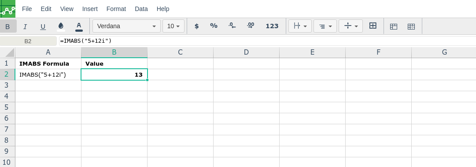Toggle Italic formatting button
476x167 pixels.
click(x=25, y=26)
